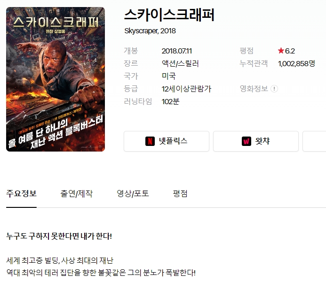326x282 pixels.
Task: Click the 12세이상관람가 rating text
Action: point(186,89)
